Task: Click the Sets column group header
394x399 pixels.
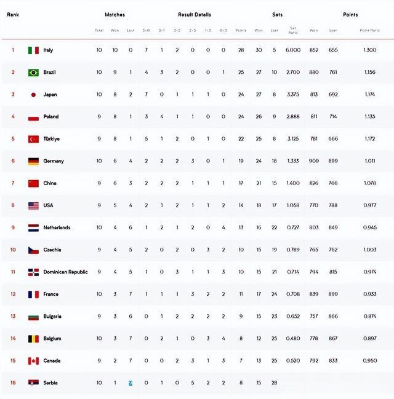Action: pyautogui.click(x=278, y=15)
